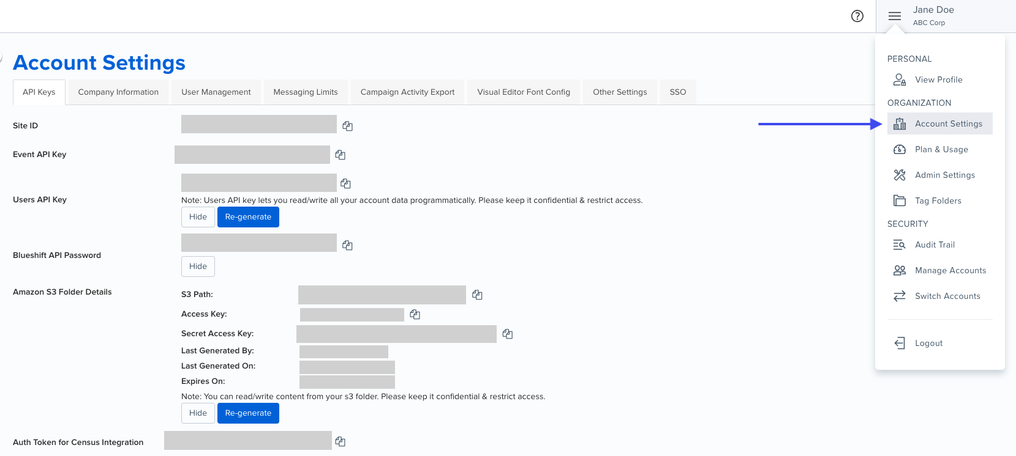Copy the S3 Secret Access Key

point(508,334)
